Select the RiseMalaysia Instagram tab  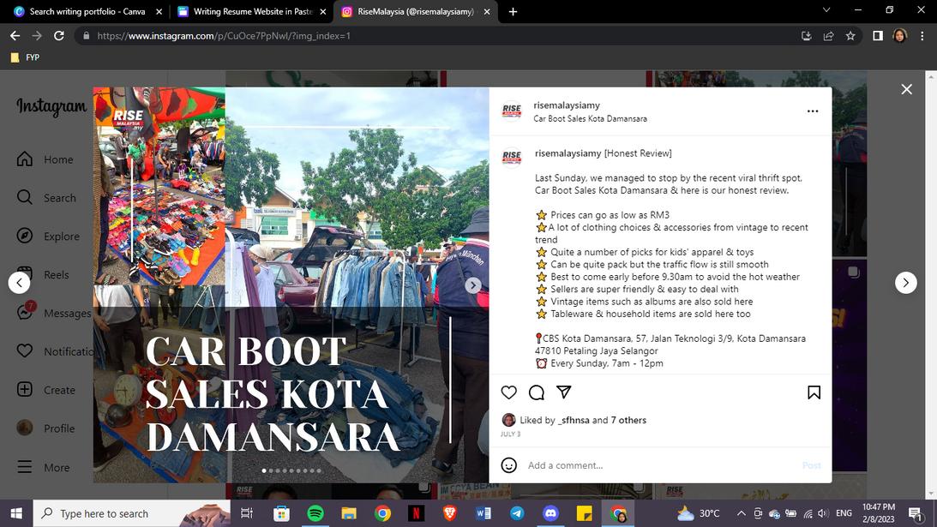[415, 11]
